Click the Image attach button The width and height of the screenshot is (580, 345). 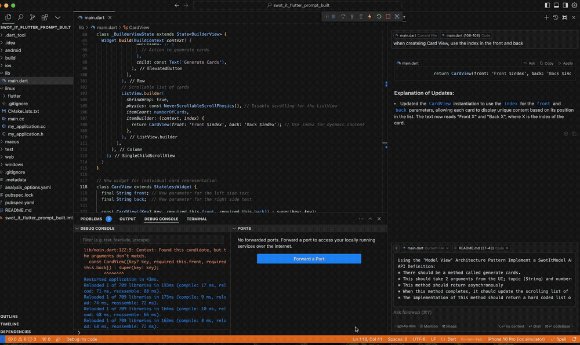[450, 326]
